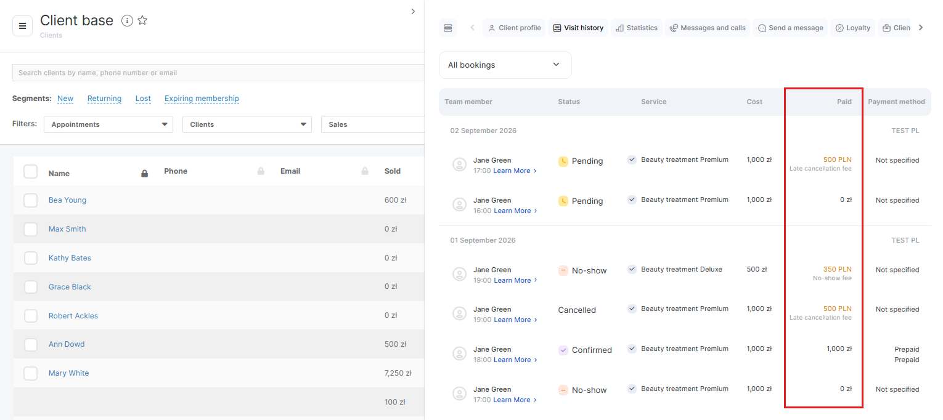The width and height of the screenshot is (943, 420).
Task: Click Learn More on the 16:00 Pending booking
Action: (515, 211)
